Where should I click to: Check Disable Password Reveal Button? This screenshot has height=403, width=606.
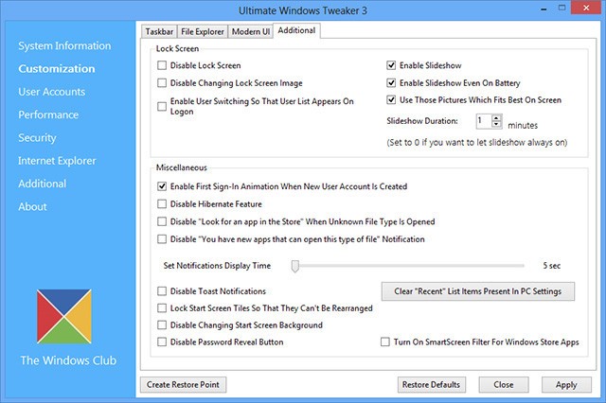[x=162, y=342]
